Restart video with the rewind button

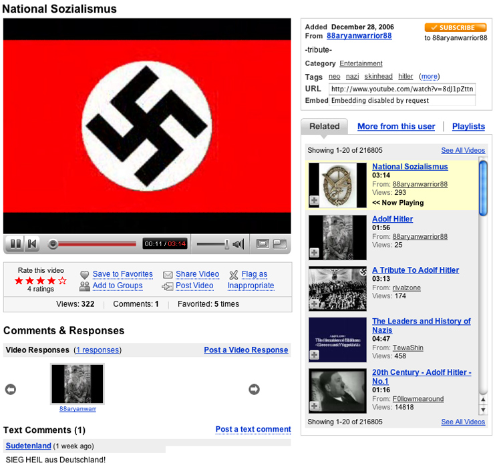[x=31, y=244]
